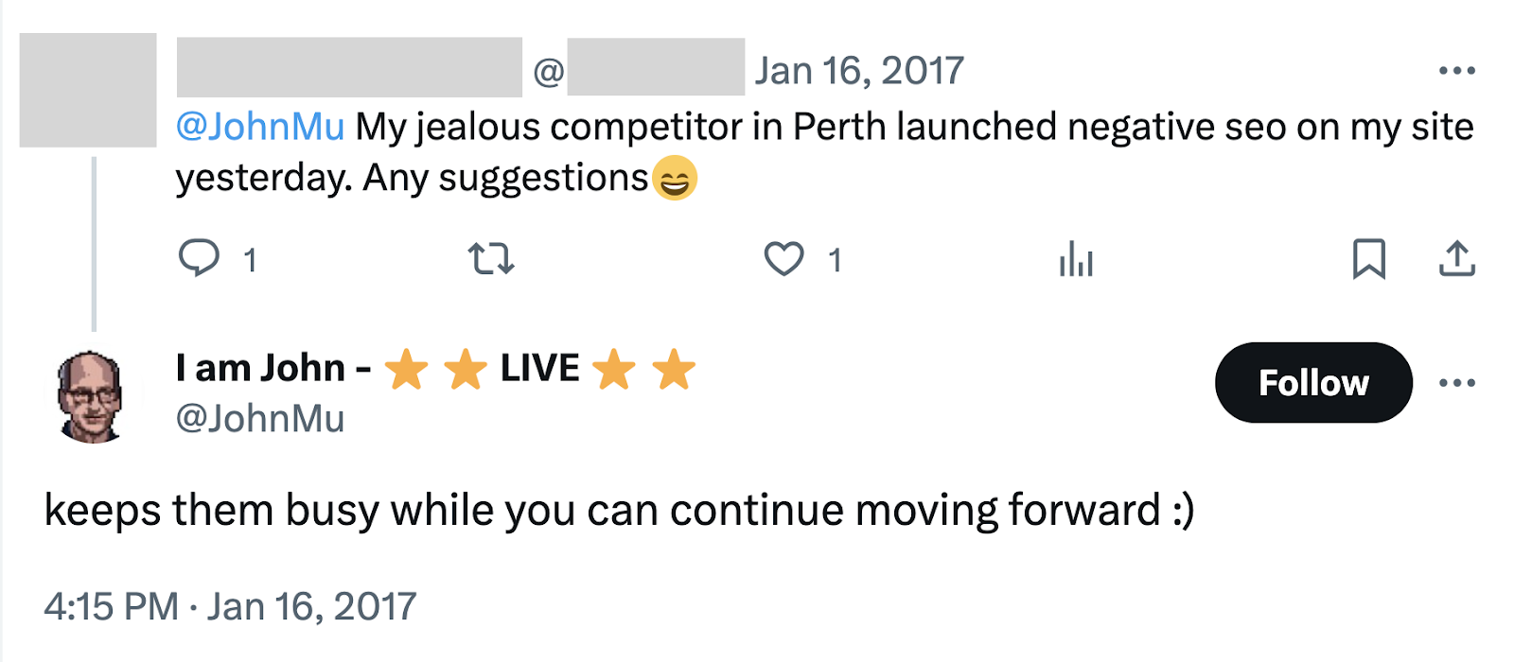Click the reply comment icon

pyautogui.click(x=199, y=258)
